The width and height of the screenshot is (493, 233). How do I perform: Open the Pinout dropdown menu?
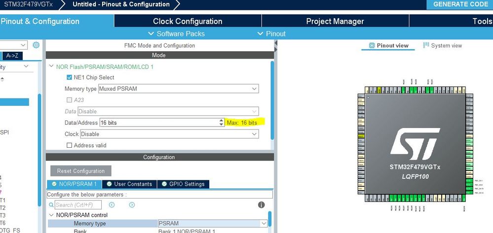point(271,33)
